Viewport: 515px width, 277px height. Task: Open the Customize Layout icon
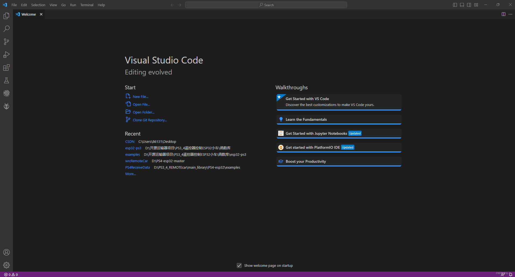click(x=476, y=5)
